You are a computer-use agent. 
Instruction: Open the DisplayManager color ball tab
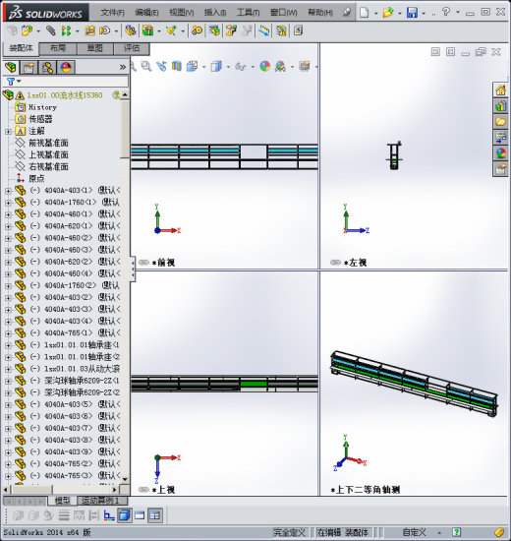(x=66, y=67)
